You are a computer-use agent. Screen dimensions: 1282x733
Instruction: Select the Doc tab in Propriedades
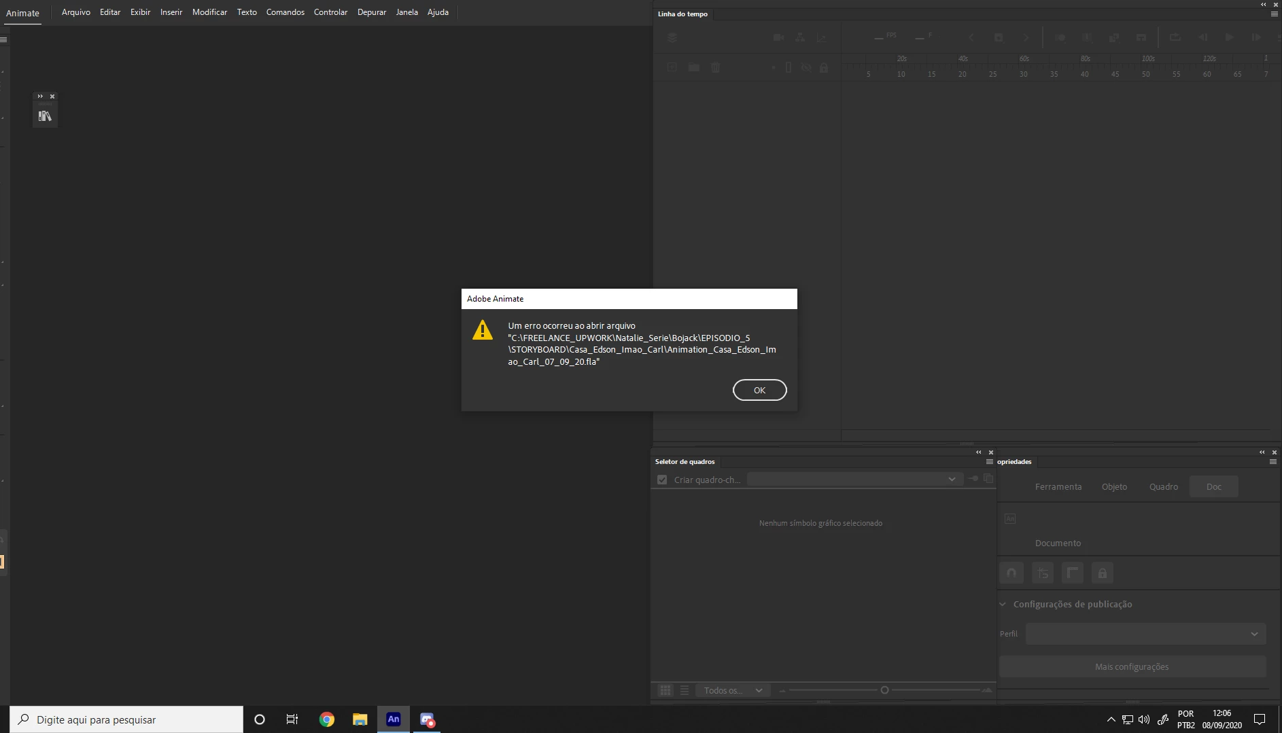point(1214,486)
